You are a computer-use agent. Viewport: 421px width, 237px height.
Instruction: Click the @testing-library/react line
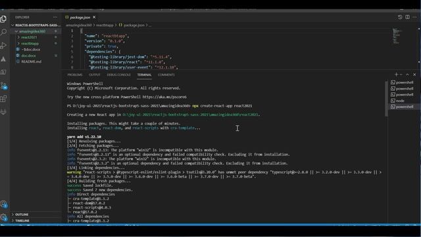127,62
